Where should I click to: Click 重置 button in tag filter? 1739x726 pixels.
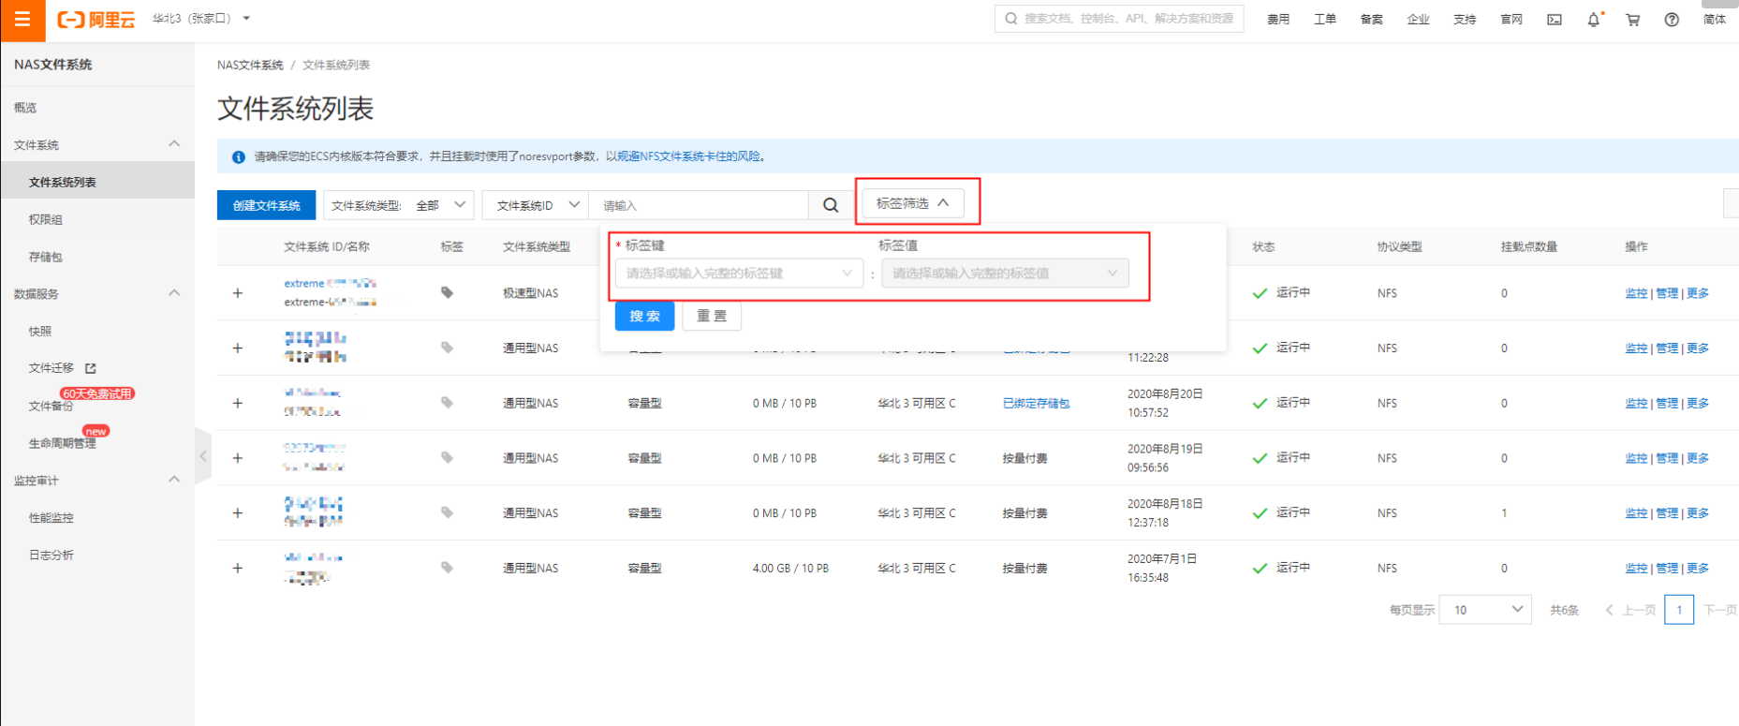712,316
